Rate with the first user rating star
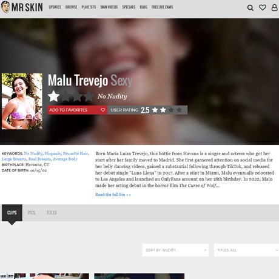This screenshot has width=279, height=279. coord(155,110)
